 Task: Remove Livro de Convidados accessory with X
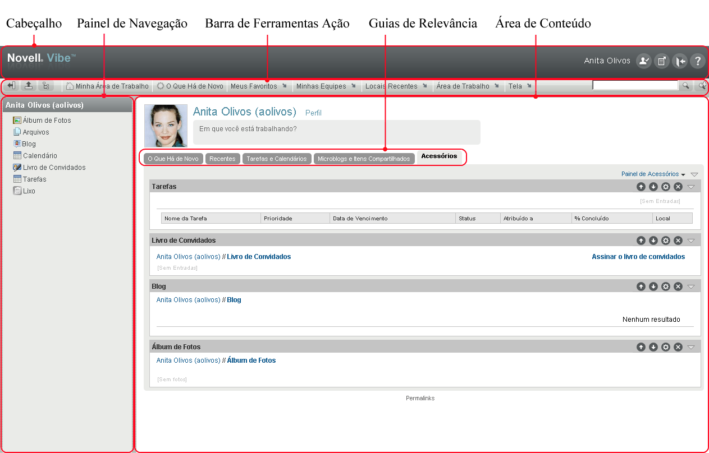[678, 241]
